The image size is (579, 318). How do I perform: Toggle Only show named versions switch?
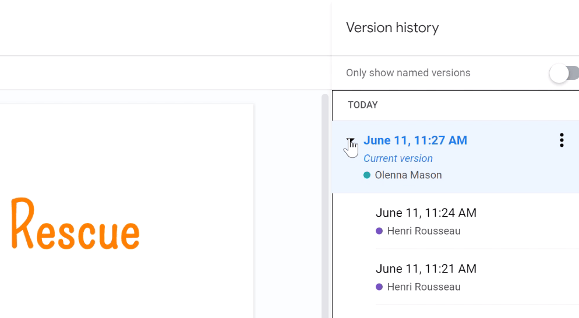[x=563, y=73]
